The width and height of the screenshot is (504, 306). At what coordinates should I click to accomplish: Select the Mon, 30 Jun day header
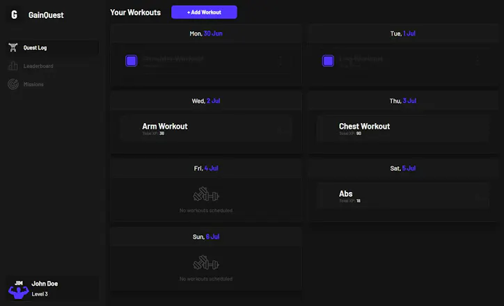[206, 33]
